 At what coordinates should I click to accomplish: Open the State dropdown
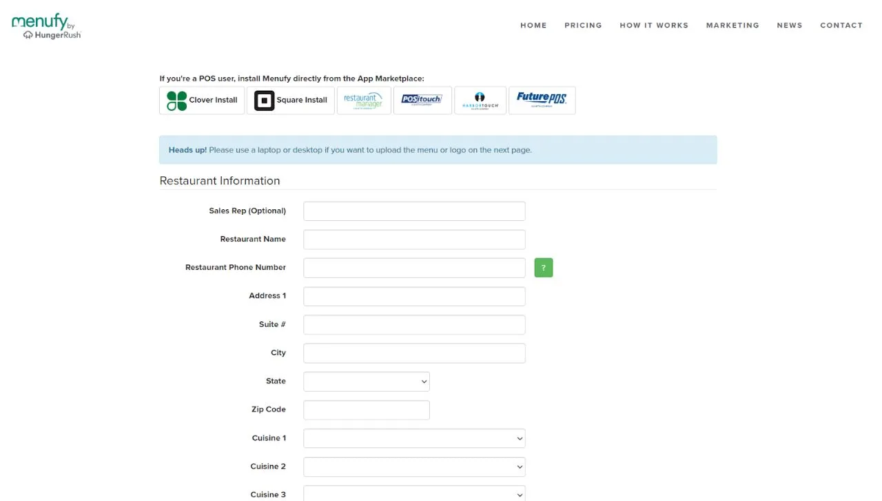click(x=367, y=381)
